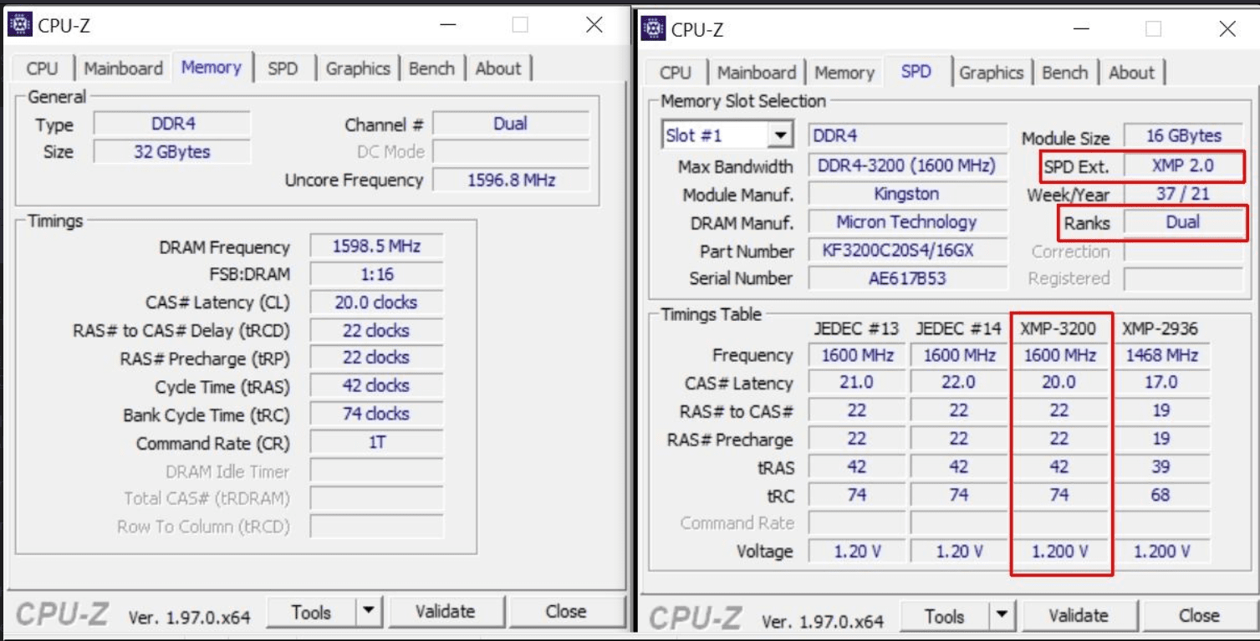Click the Ranks value Dual
Viewport: 1260px width, 641px height.
[1183, 222]
